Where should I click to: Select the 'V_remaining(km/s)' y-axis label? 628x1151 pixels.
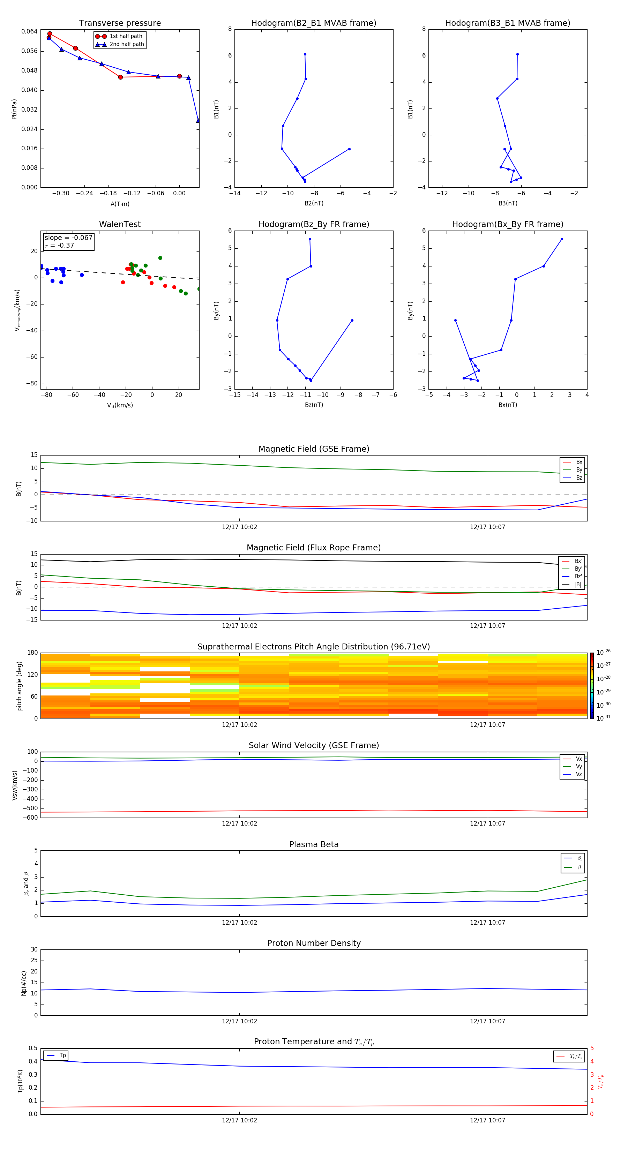[17, 310]
